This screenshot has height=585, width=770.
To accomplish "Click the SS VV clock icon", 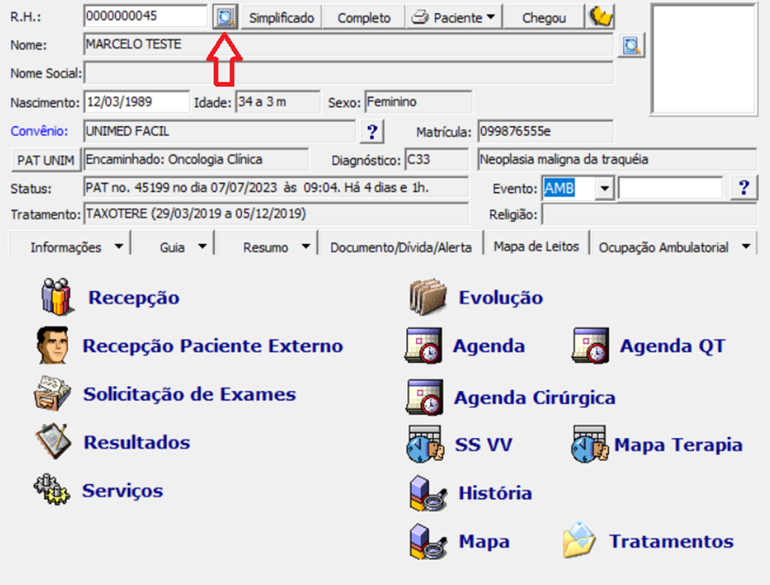I will (425, 444).
